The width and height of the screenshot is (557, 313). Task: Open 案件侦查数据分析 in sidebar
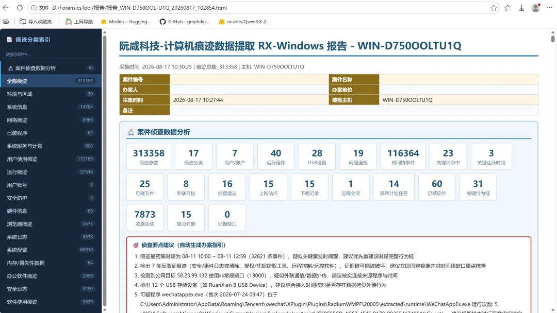(51, 68)
